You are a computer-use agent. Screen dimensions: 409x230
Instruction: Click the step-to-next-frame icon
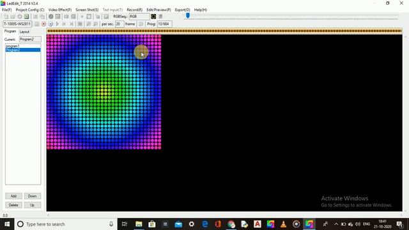[x=64, y=24]
